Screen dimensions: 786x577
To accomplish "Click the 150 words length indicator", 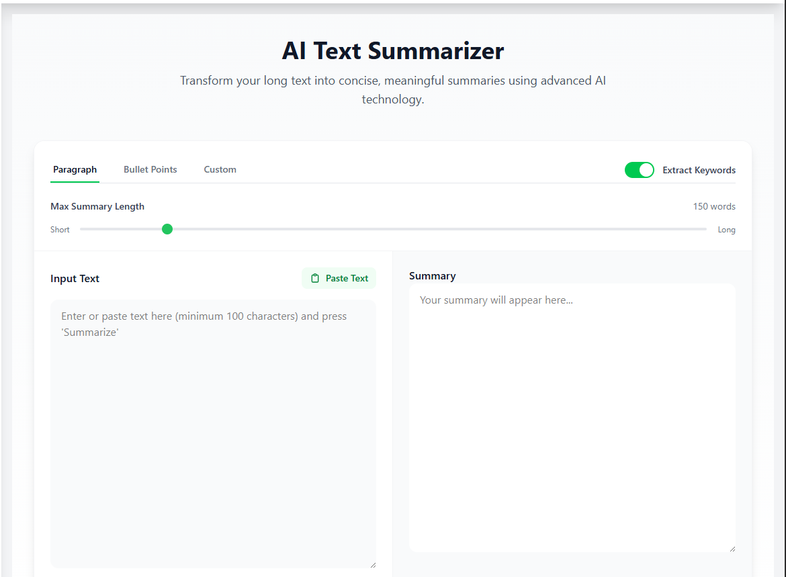I will coord(713,206).
